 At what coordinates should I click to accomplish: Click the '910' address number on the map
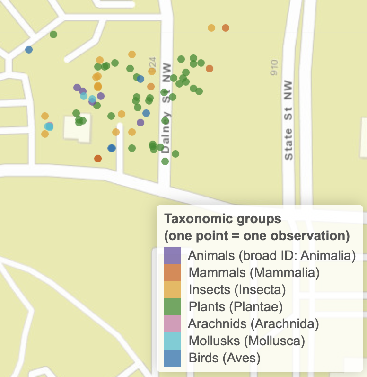pyautogui.click(x=274, y=68)
